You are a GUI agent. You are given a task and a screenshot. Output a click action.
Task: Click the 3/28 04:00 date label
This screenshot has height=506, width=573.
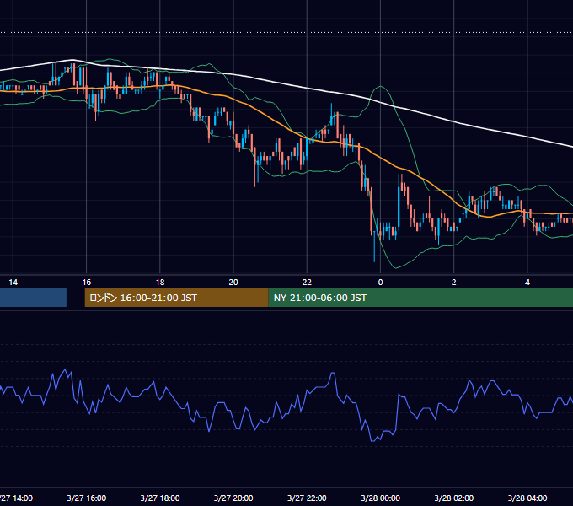pos(527,498)
